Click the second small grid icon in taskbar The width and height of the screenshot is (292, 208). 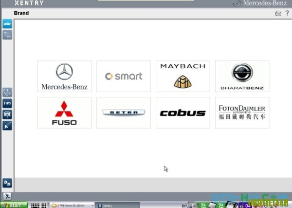[x=44, y=206]
